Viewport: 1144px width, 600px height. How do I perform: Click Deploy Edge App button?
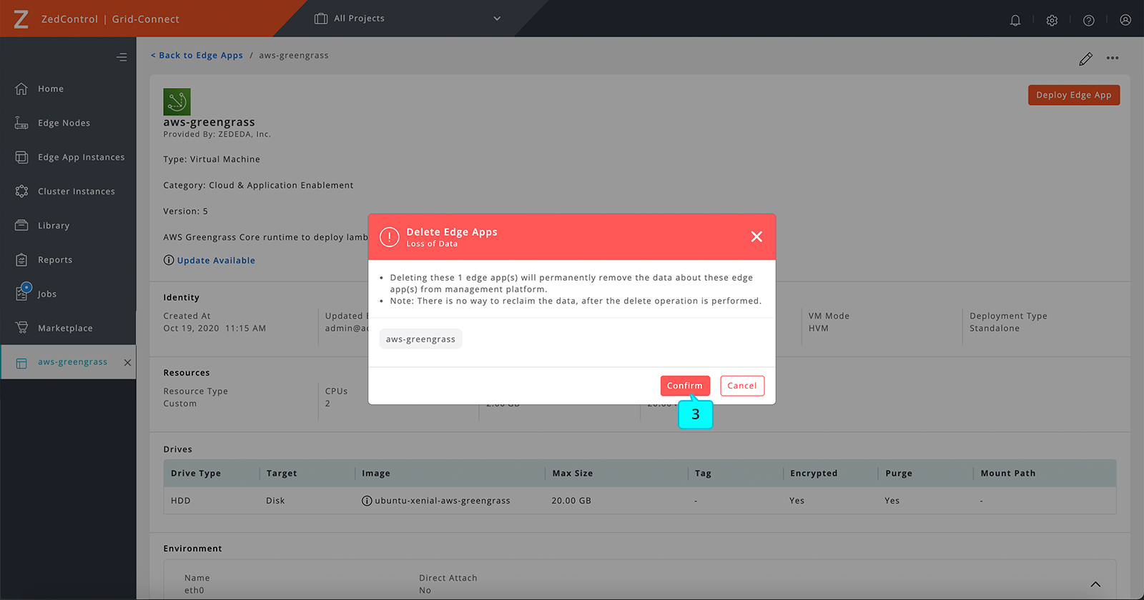(1074, 95)
